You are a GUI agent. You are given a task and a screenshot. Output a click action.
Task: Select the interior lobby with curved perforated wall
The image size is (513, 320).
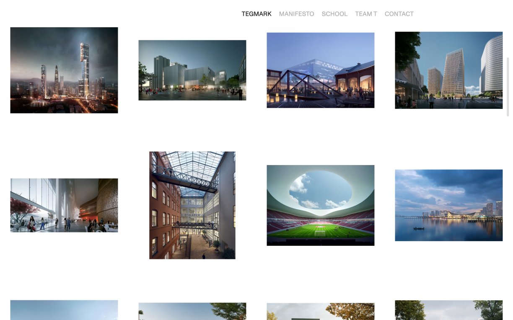click(x=64, y=205)
